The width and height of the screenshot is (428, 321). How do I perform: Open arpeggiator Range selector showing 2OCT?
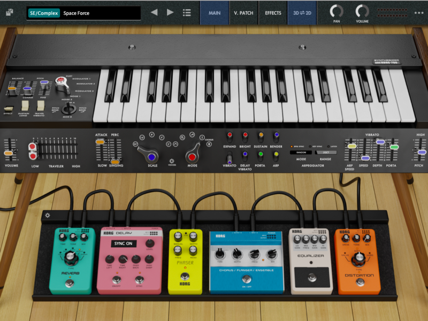tap(326, 152)
